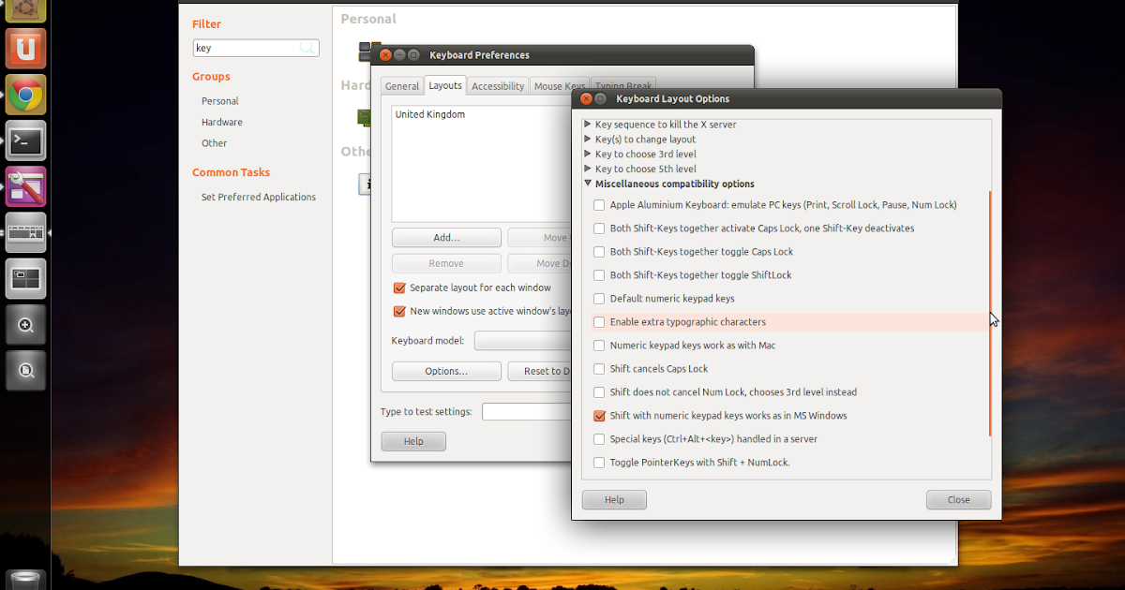Select United Kingdom in the layouts list
This screenshot has height=590, width=1125.
click(x=430, y=115)
